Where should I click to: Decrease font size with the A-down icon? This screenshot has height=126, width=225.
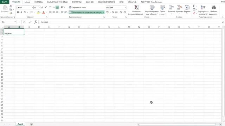click(46, 7)
